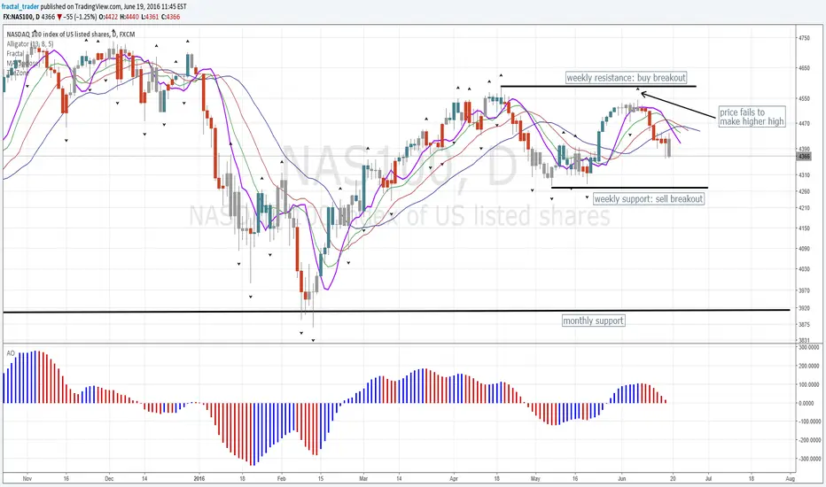
Task: Click the Jul label on time axis
Action: pyautogui.click(x=708, y=479)
